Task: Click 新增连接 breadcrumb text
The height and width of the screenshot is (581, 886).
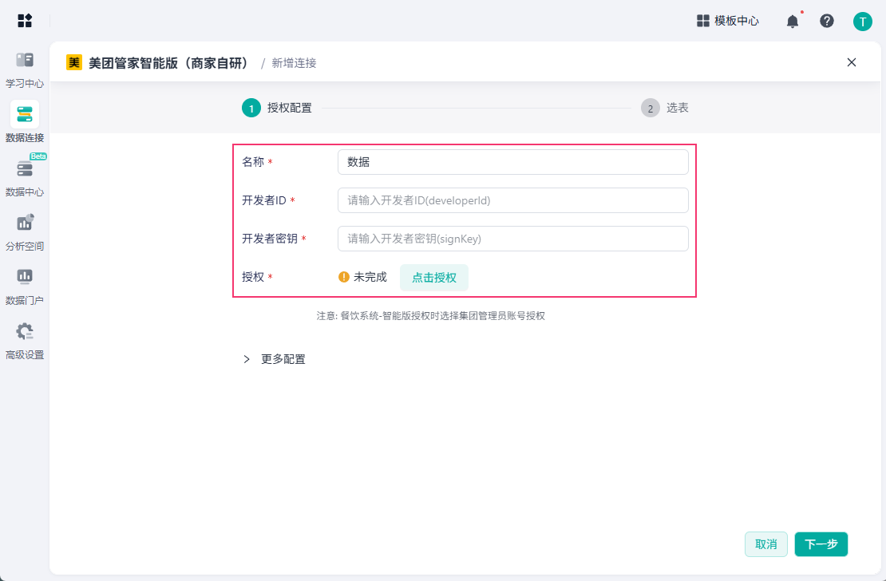Action: (x=294, y=63)
